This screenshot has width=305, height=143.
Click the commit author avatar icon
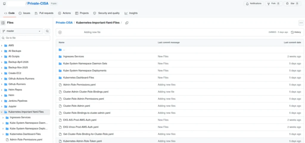pyautogui.click(x=60, y=32)
